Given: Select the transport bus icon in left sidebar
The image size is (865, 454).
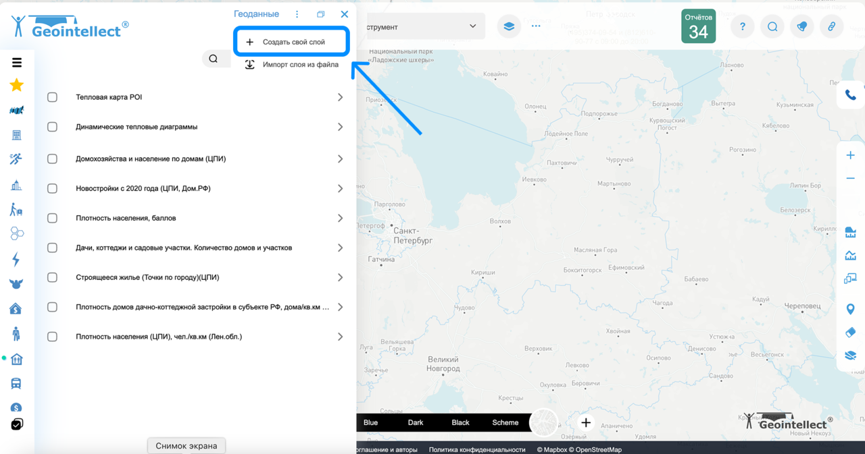Looking at the screenshot, I should [x=16, y=382].
